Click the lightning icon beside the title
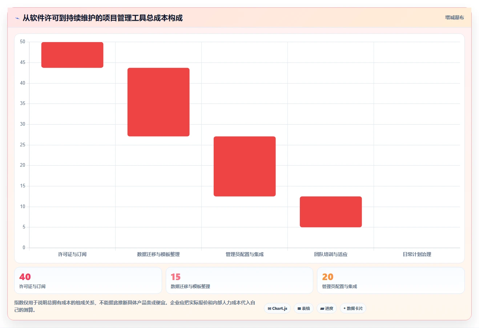Screen dimensions: 479x328 [x=17, y=18]
